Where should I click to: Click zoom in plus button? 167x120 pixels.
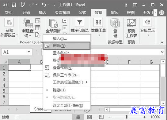(x=145, y=117)
